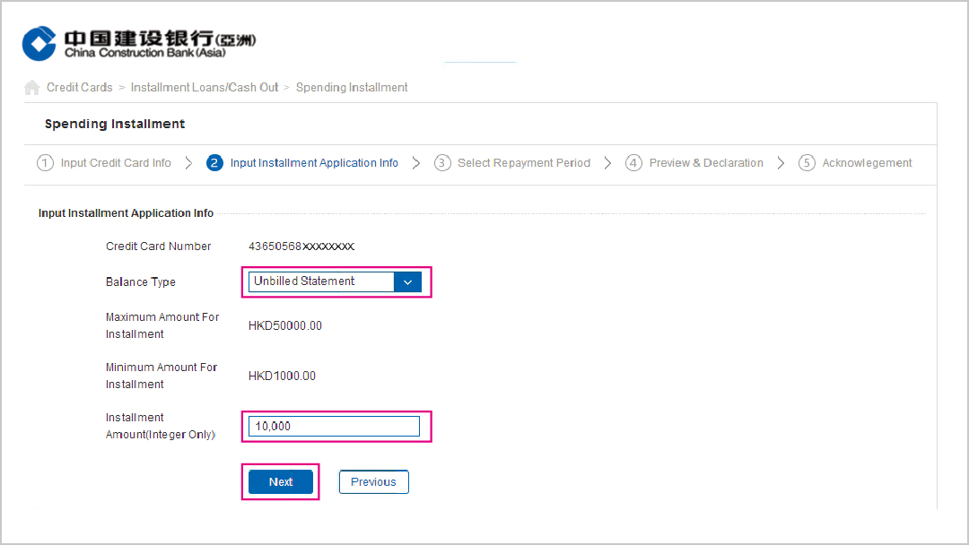Screen dimensions: 969x545
Task: Click the highlighted step 2 circle icon
Action: 214,163
